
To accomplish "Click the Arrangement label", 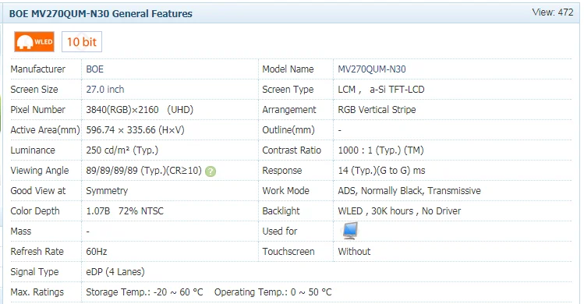I will [x=289, y=110].
